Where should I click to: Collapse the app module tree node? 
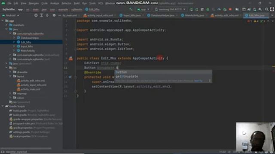coord(3,21)
